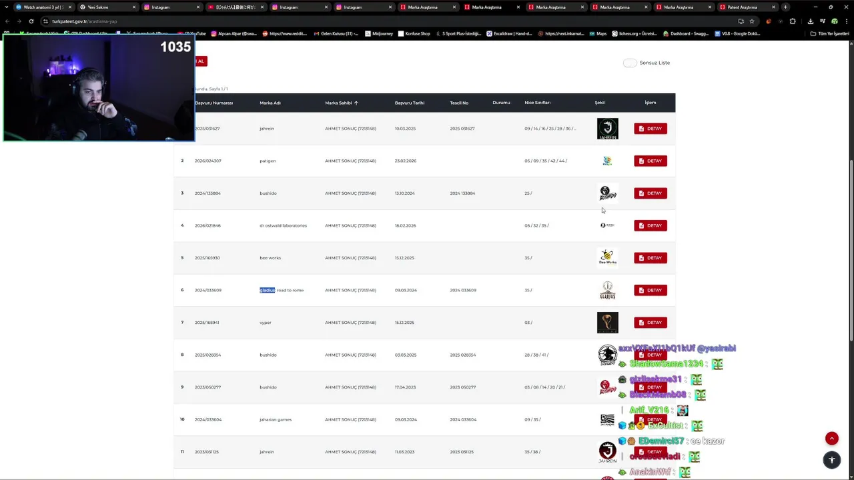Open the browser downloads icon
This screenshot has height=480, width=854.
[x=810, y=21]
